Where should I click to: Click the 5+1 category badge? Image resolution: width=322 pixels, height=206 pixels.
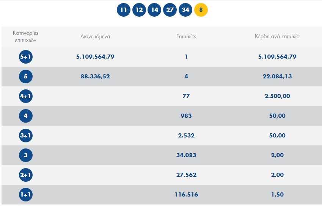(x=26, y=57)
